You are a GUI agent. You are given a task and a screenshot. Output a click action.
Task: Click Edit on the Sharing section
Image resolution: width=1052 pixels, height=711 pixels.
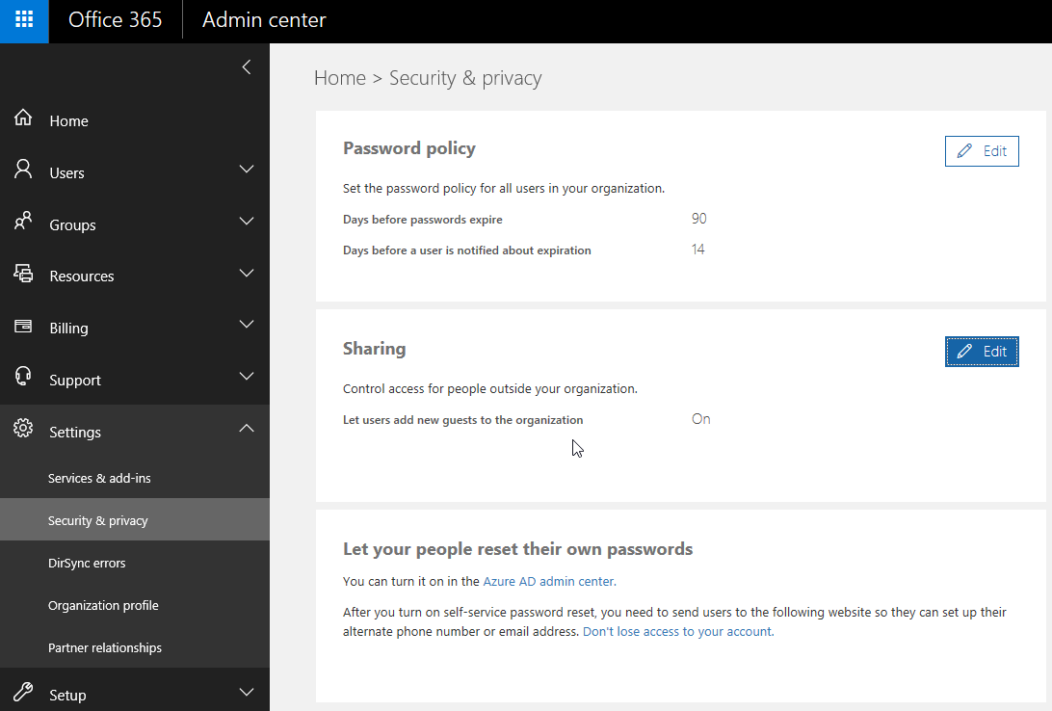click(x=982, y=351)
